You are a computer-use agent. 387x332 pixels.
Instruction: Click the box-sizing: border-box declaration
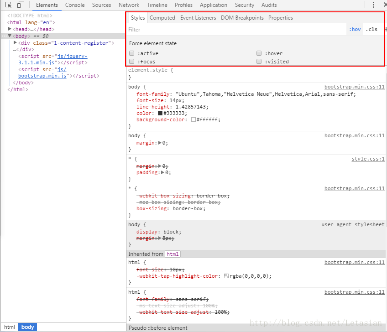click(171, 209)
